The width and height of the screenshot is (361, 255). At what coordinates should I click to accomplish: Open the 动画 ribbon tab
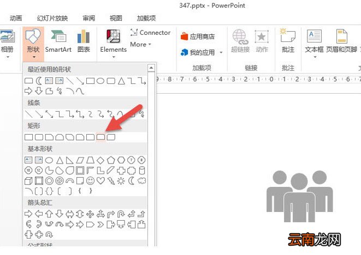[x=16, y=18]
